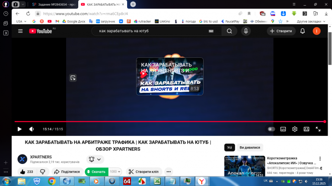Mute the video with the speaker icon

click(32, 129)
